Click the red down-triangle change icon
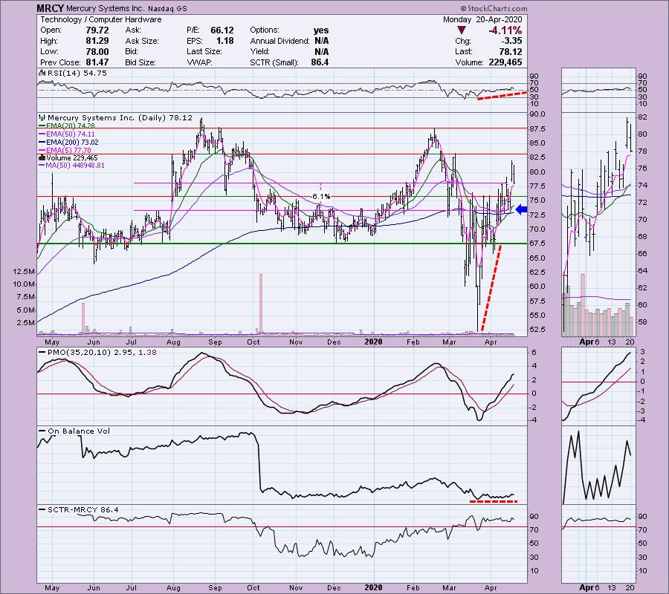 pyautogui.click(x=461, y=30)
